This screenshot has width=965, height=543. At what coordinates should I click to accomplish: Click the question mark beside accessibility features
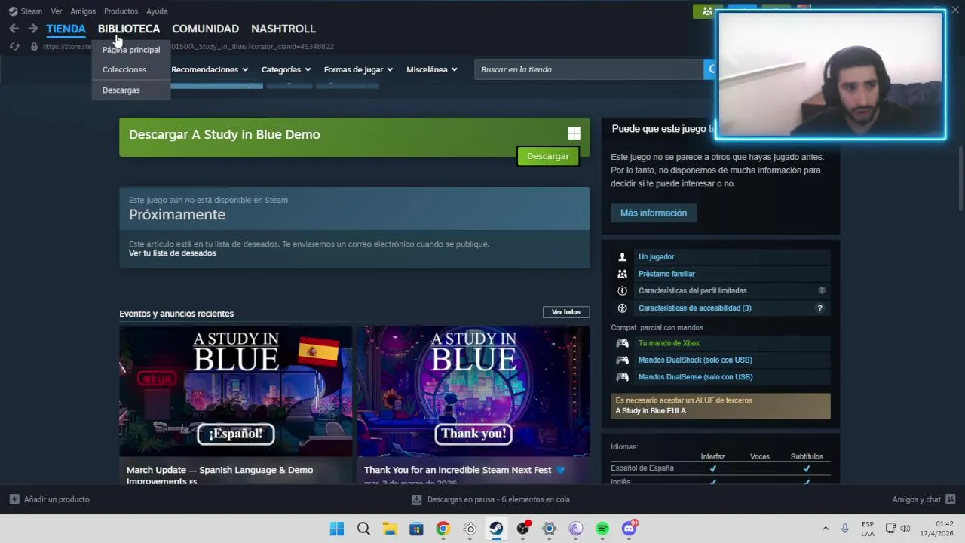819,308
